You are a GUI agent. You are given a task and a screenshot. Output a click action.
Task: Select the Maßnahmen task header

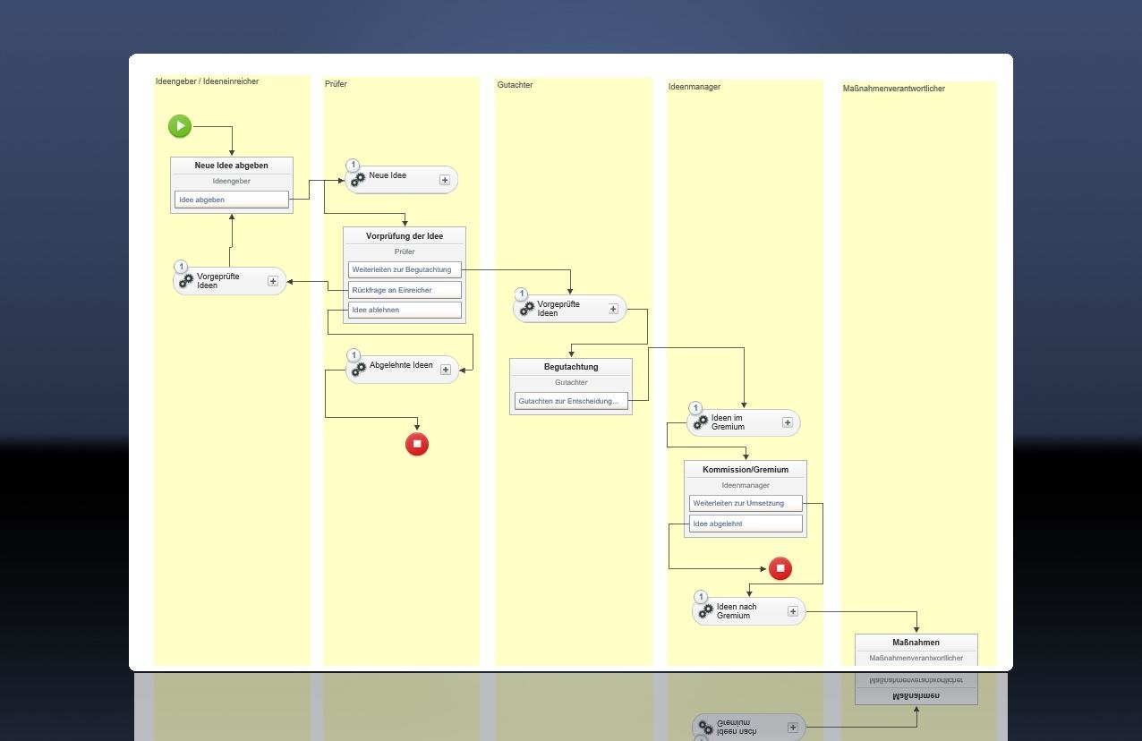[x=916, y=643]
